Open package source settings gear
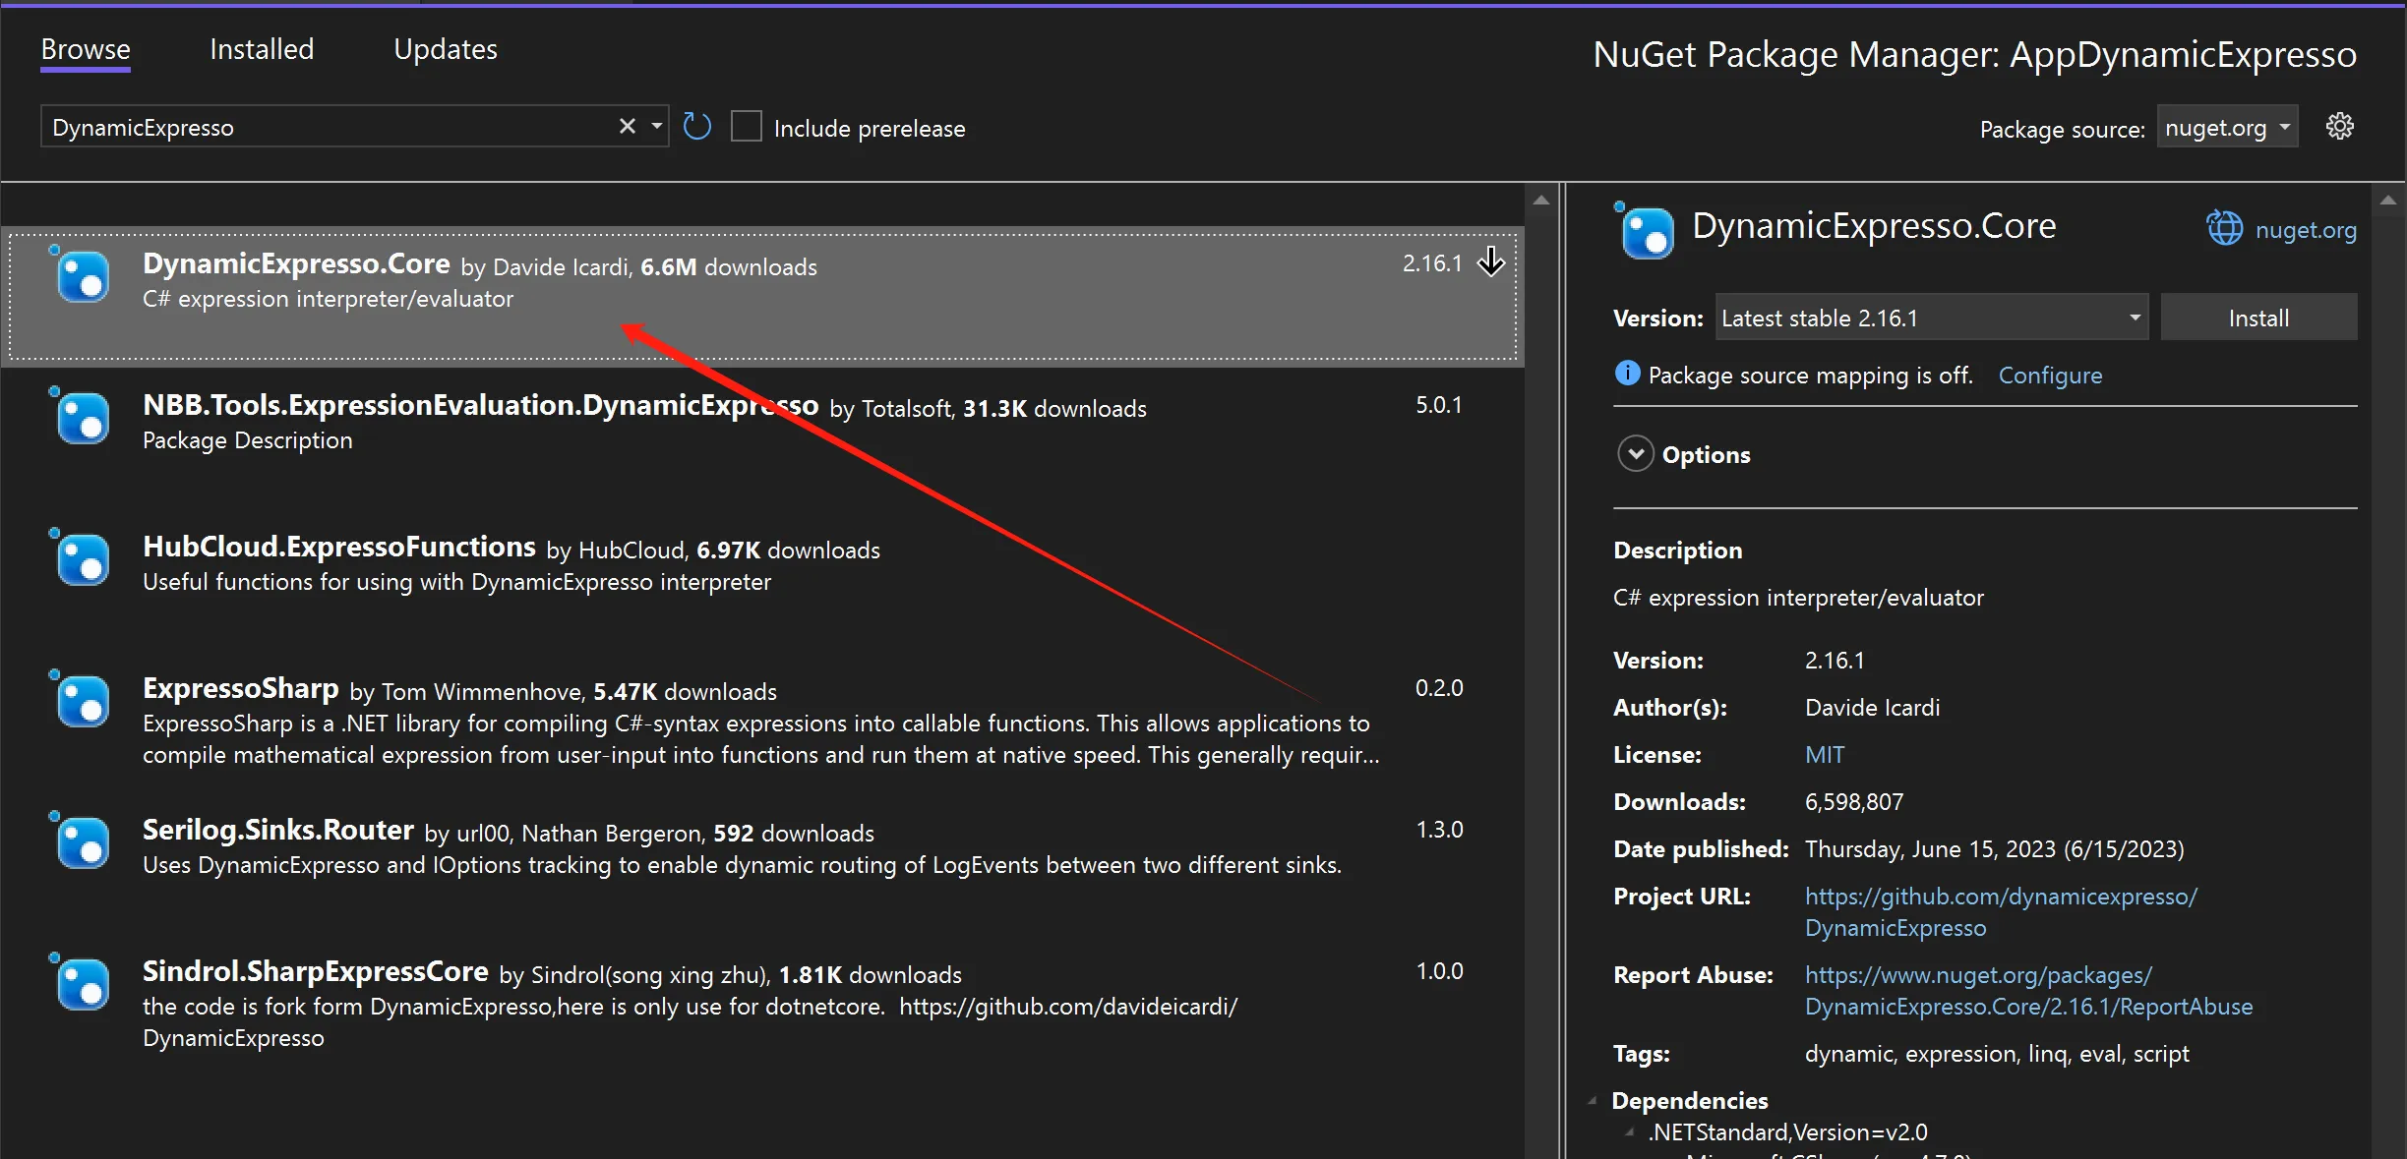Viewport: 2407px width, 1159px height. [x=2339, y=126]
